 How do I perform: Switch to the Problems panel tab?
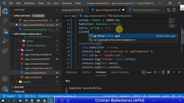(x=72, y=72)
